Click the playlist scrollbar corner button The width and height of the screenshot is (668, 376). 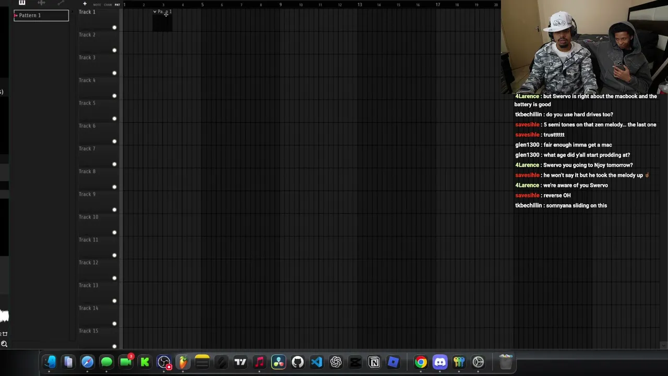coord(663,345)
